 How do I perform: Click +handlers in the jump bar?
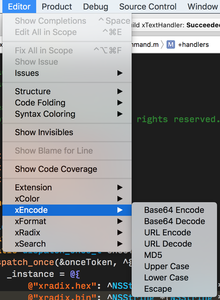click(193, 45)
